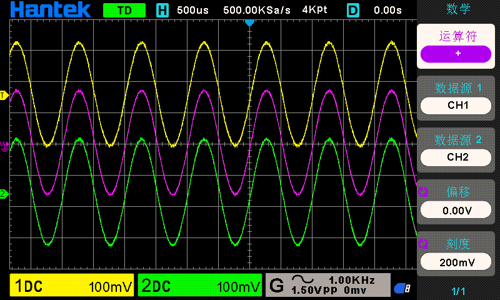The width and height of the screenshot is (500, 300).
Task: Click the blue D delay icon
Action: 353,10
